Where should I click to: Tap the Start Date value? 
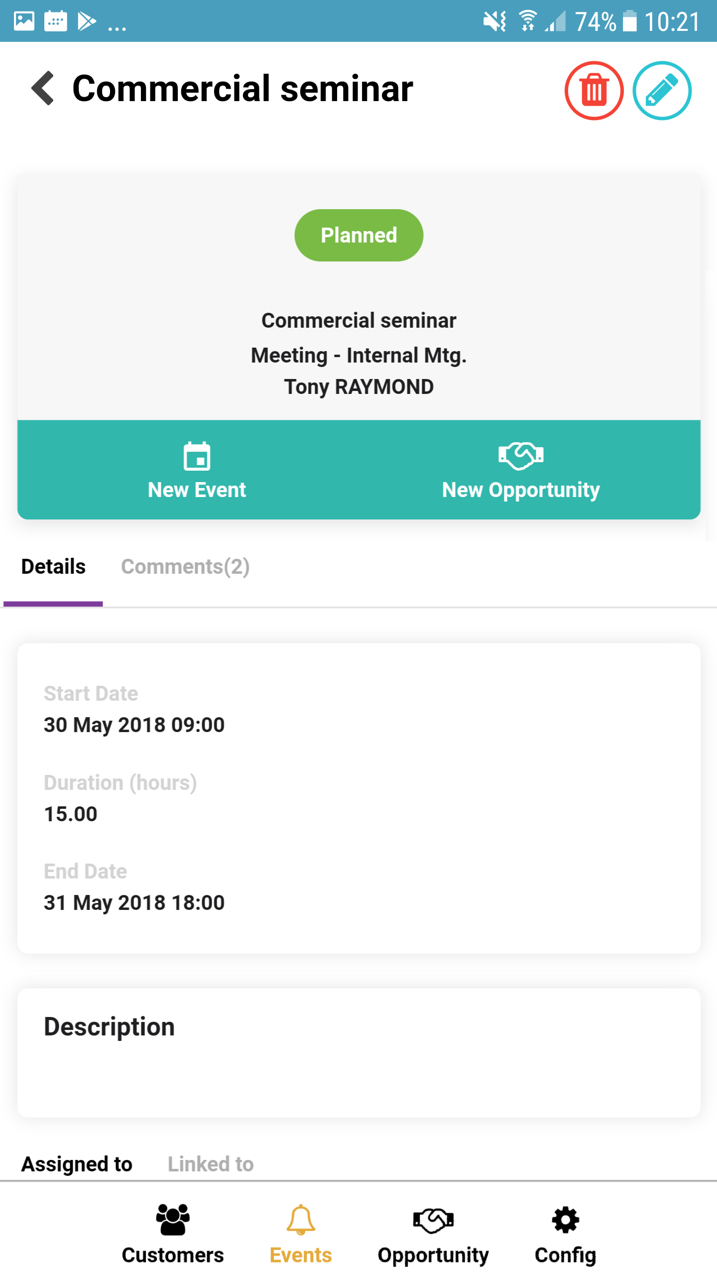point(134,725)
